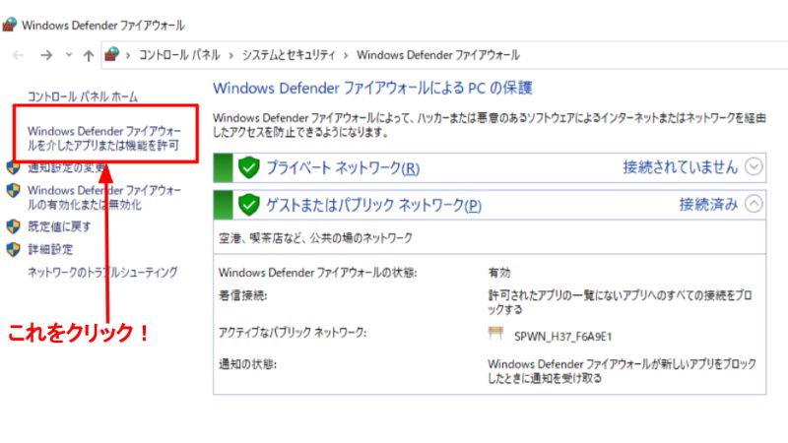Click the green shield icon on the private network

point(249,167)
